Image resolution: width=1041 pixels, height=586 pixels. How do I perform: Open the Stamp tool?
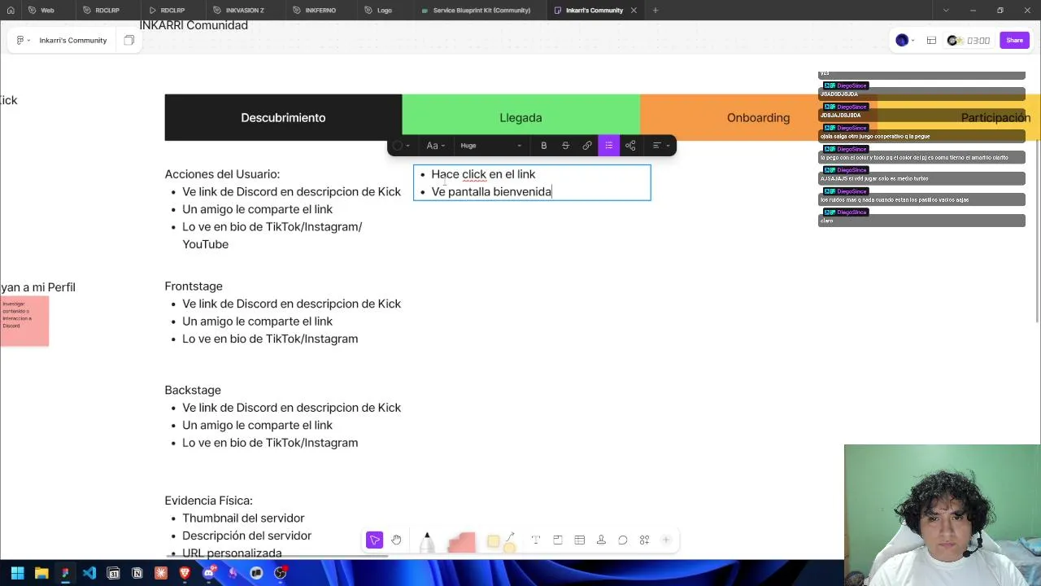coord(601,540)
